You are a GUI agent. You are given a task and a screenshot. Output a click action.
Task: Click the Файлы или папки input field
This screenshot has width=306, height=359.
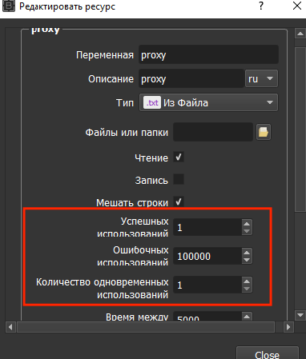coord(213,132)
